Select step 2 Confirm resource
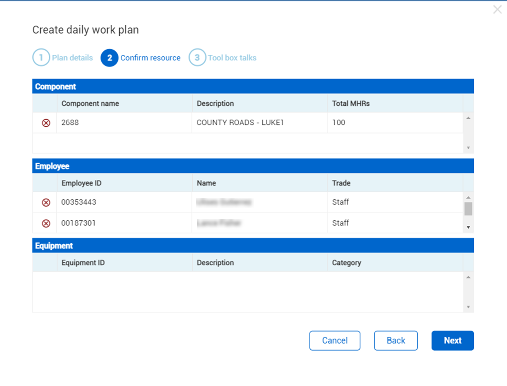Screen dimensions: 507x386 pos(141,58)
